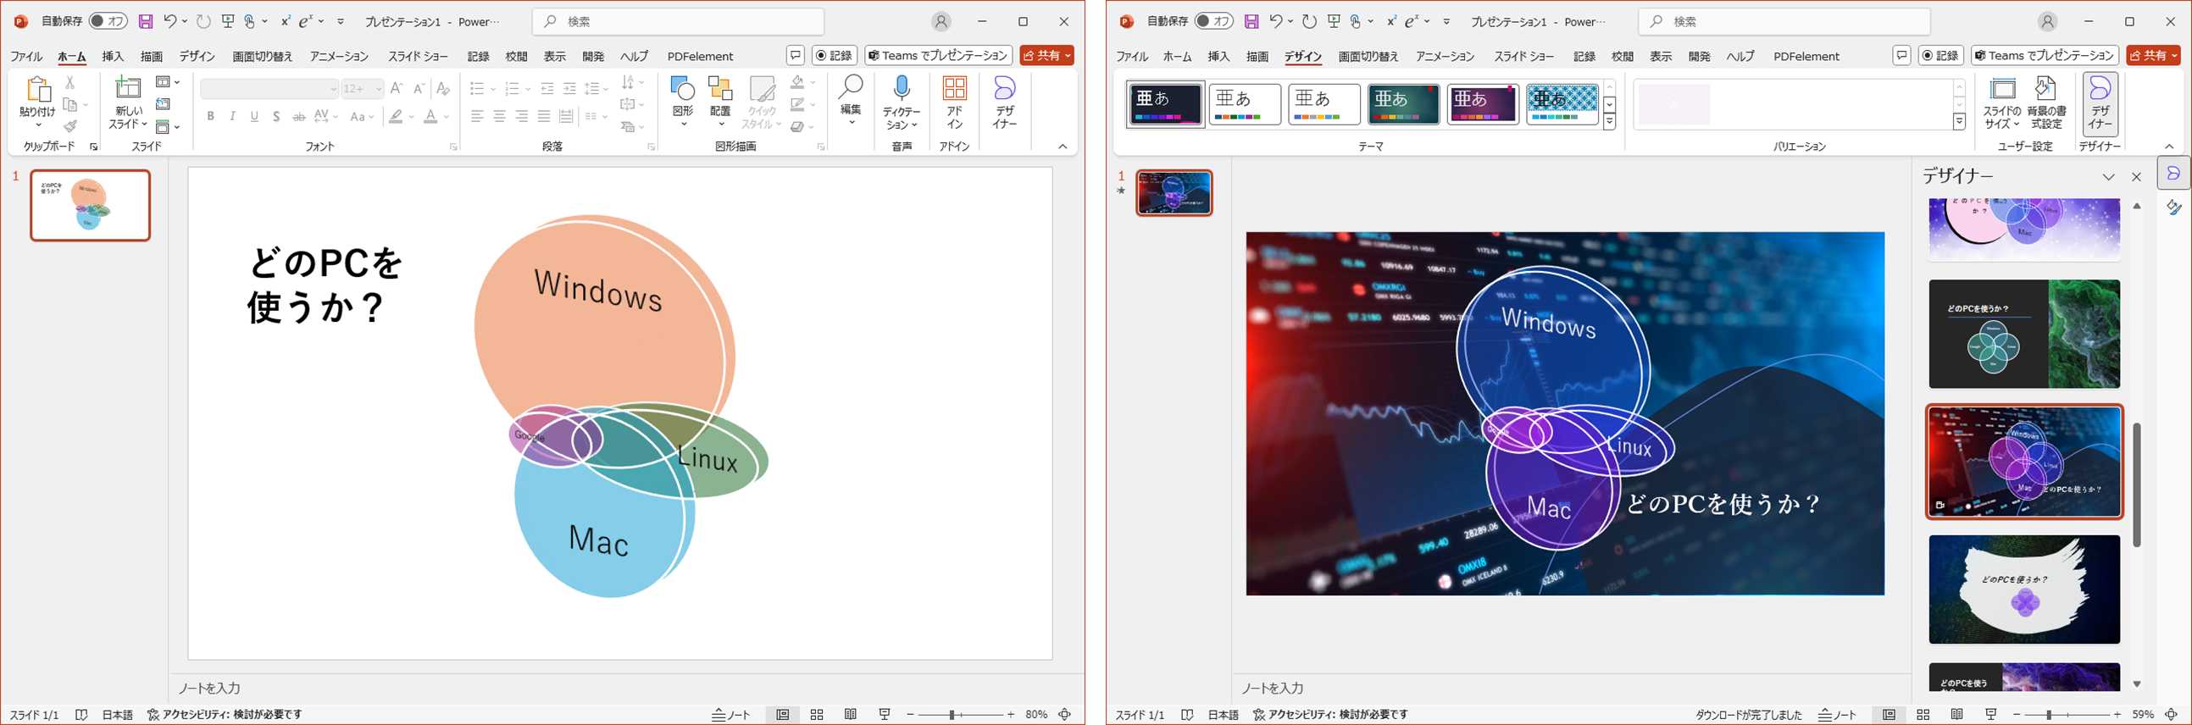This screenshot has height=725, width=2192.
Task: Toggle Bold formatting in left window
Action: coord(210,116)
